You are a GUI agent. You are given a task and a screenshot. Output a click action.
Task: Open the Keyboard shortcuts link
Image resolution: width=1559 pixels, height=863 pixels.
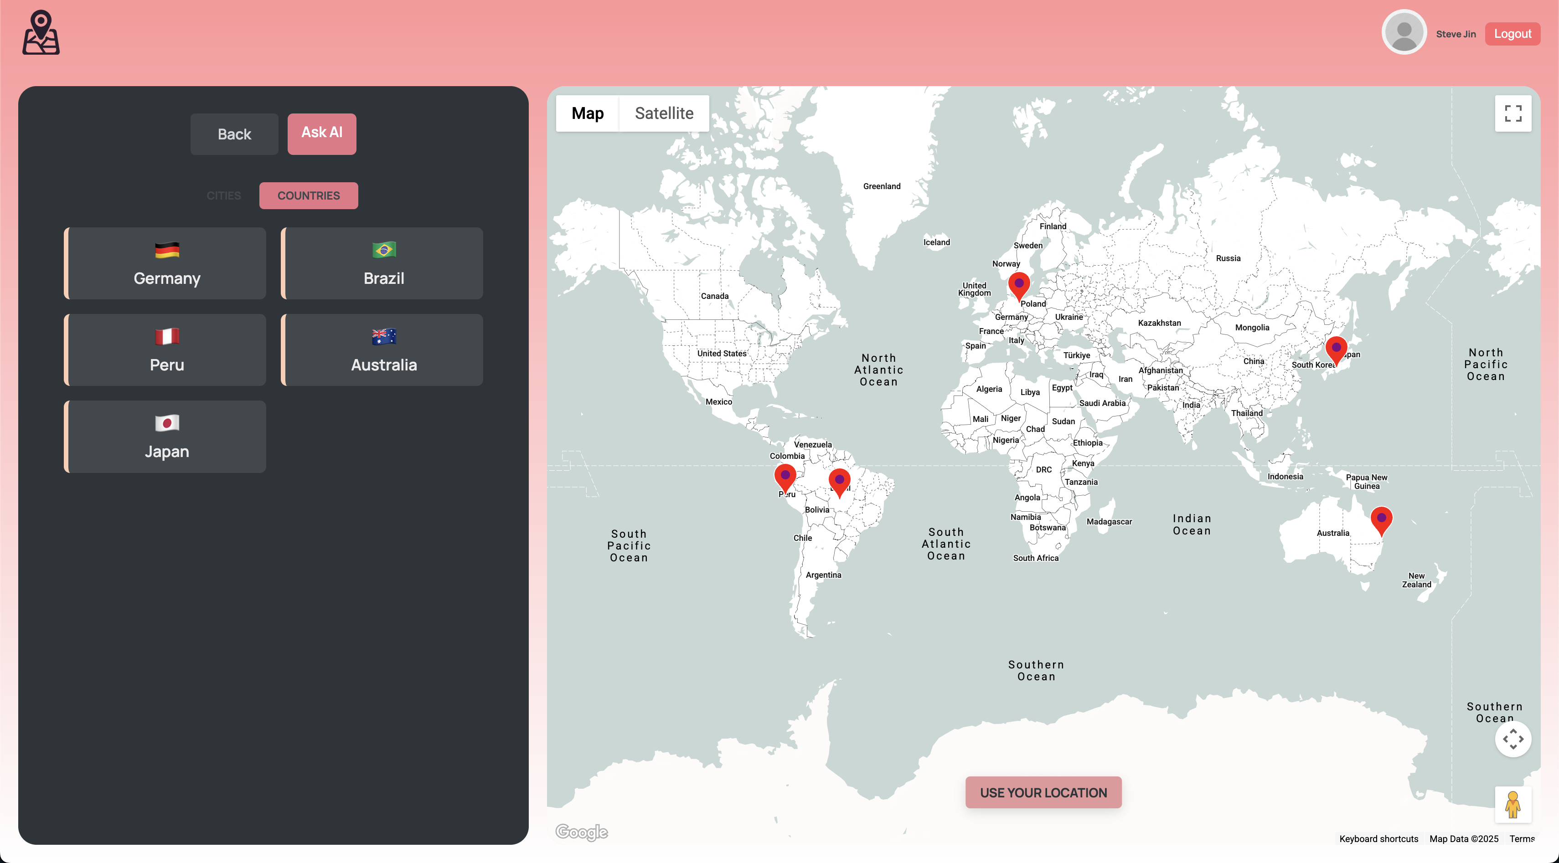tap(1378, 838)
